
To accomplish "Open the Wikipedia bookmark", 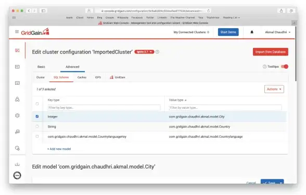I will pyautogui.click(x=123, y=18).
